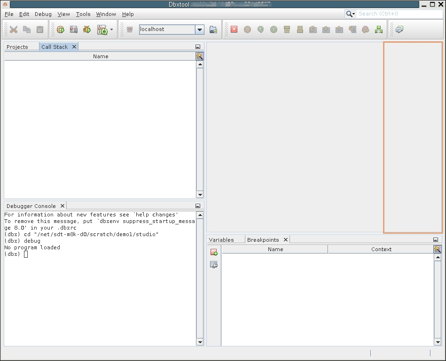Image resolution: width=446 pixels, height=361 pixels.
Task: Click the Step Into down-arrow icon
Action: (x=326, y=29)
